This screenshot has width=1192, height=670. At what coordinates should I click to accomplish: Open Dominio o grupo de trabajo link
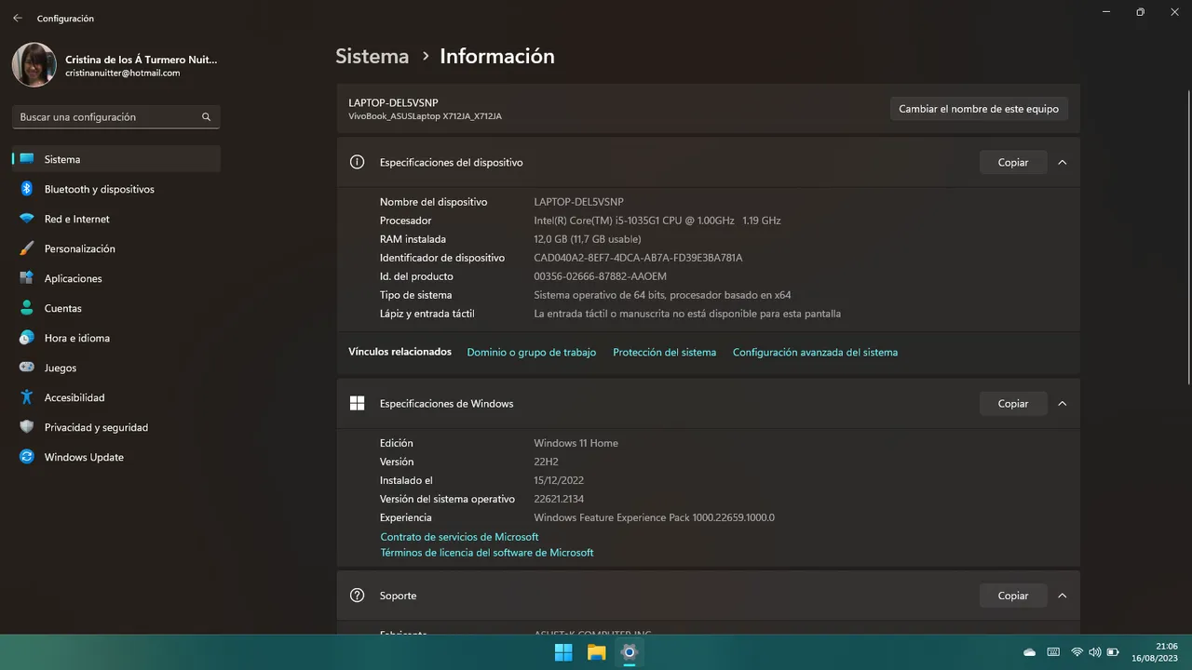tap(532, 353)
